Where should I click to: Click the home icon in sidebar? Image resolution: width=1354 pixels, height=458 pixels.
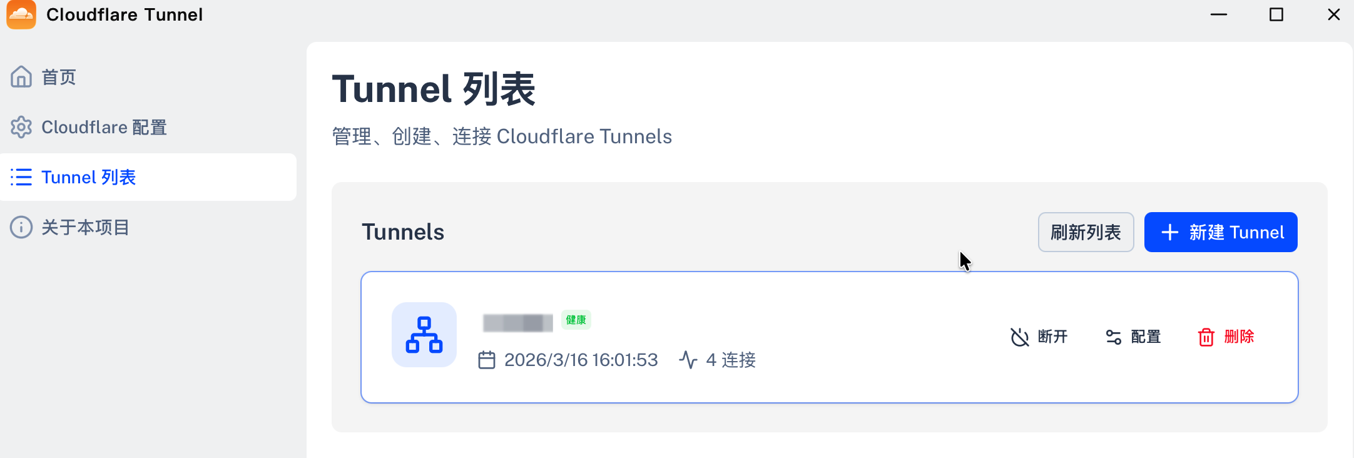(x=21, y=77)
